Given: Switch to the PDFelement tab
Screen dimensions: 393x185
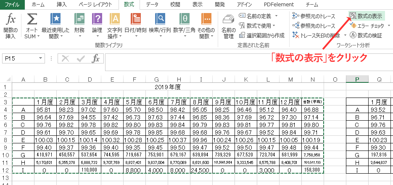Looking at the screenshot, I should [x=279, y=4].
